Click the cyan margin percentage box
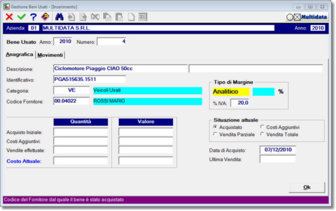Screen dimensions: 336x211 coord(263,92)
